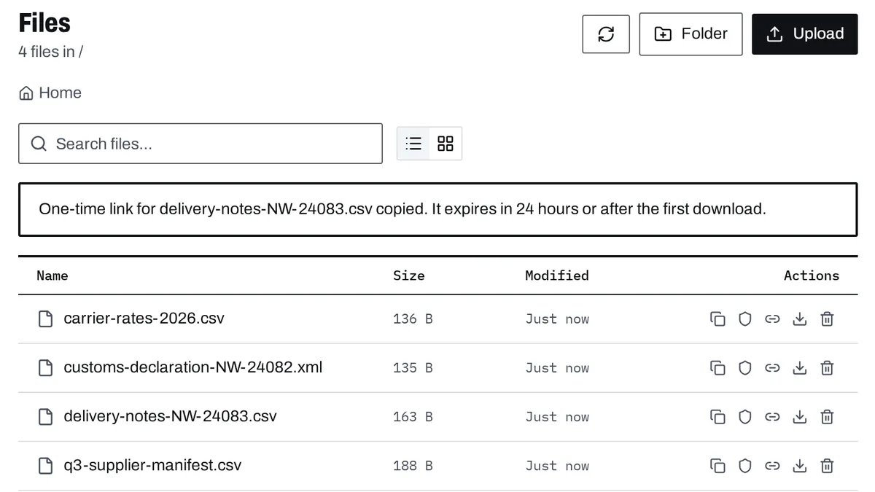Create a new folder with Folder button
This screenshot has height=492, width=875.
click(x=691, y=34)
